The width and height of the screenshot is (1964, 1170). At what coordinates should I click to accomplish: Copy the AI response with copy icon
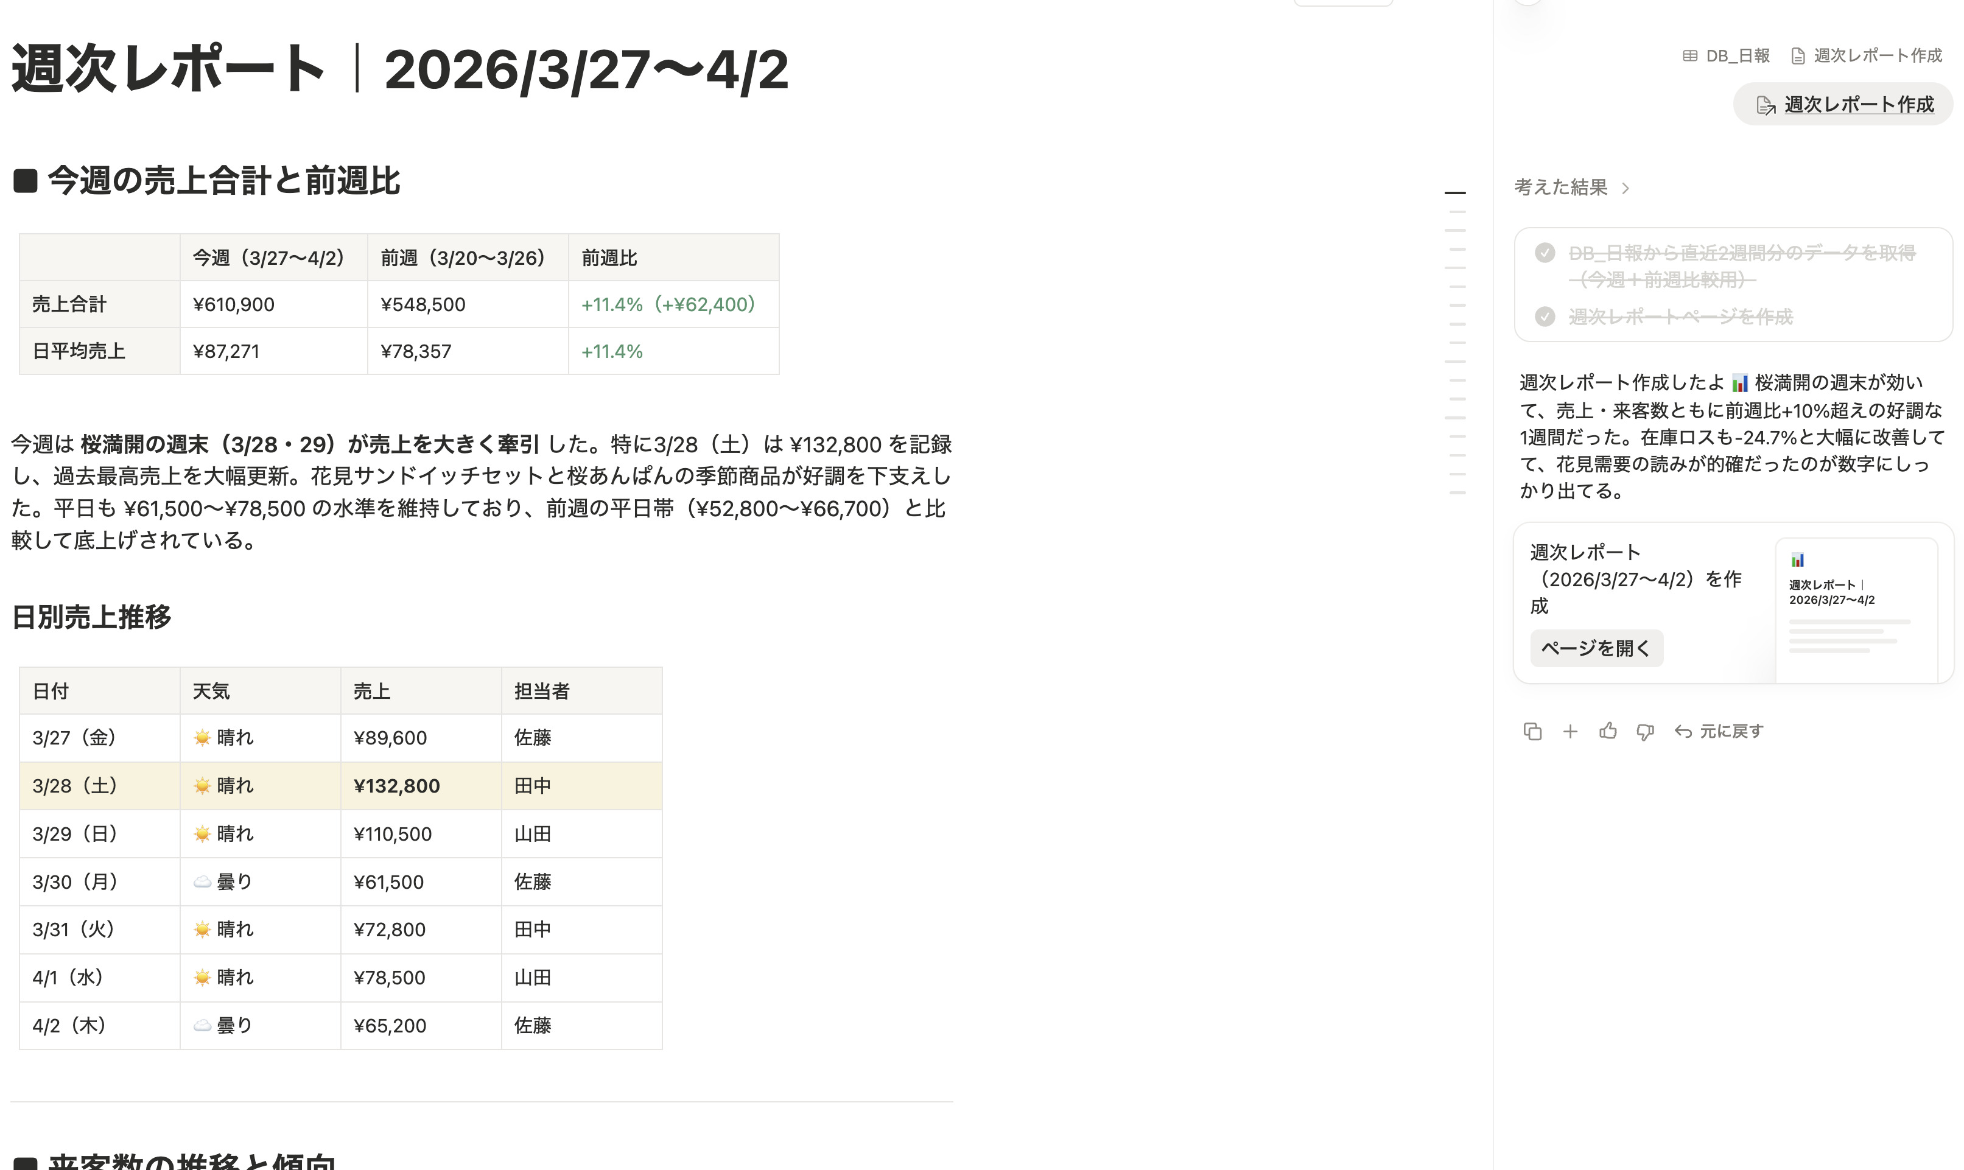(x=1532, y=732)
